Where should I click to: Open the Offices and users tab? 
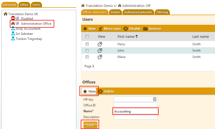point(95,12)
